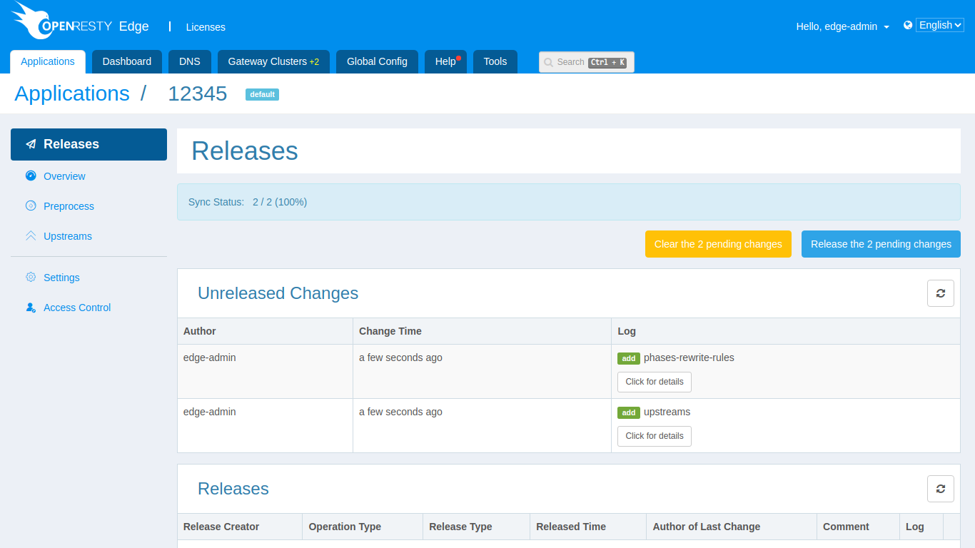Open the edge-admin user menu
The height and width of the screenshot is (548, 975).
point(843,26)
